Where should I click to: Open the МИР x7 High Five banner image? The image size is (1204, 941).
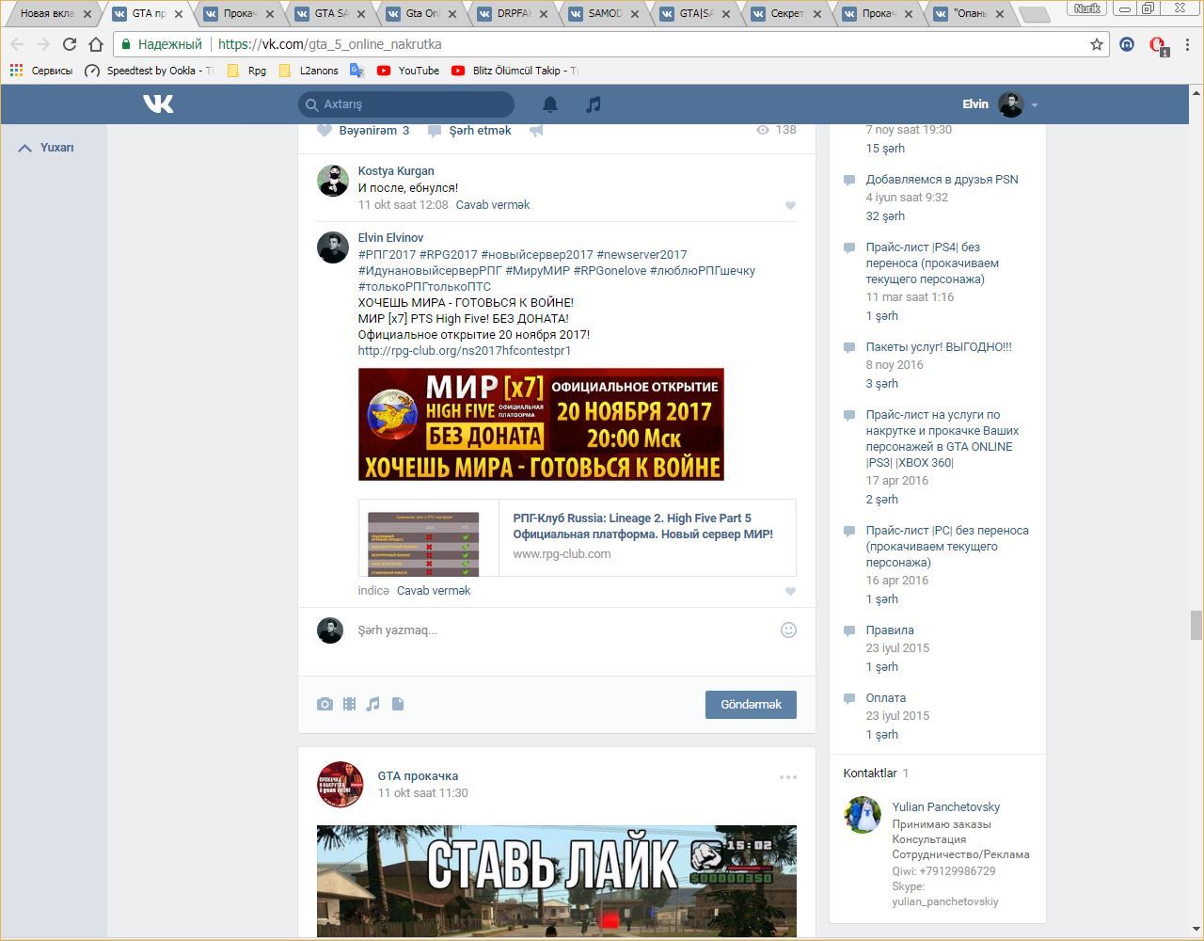541,424
